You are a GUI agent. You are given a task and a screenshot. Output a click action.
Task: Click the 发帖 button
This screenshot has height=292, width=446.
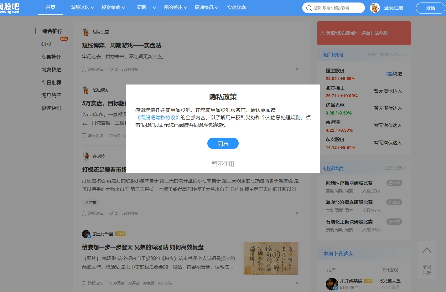click(x=430, y=8)
